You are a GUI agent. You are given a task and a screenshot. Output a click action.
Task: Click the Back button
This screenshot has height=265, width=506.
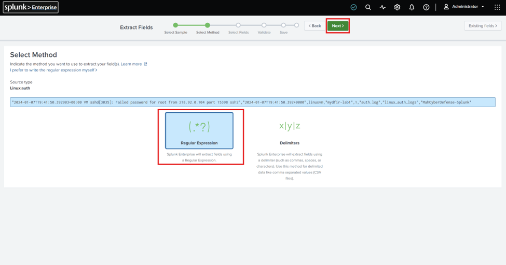(x=314, y=26)
